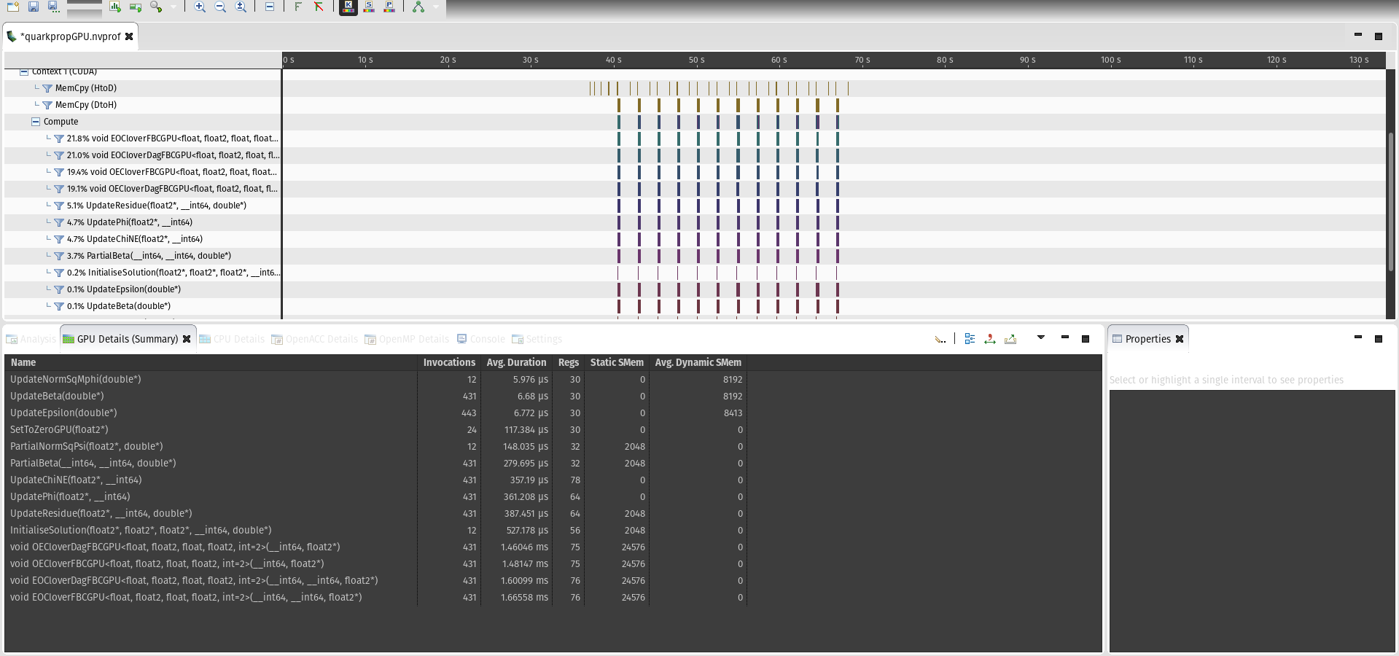Sort table by Regs column header
Viewport: 1399px width, 656px height.
(x=569, y=362)
